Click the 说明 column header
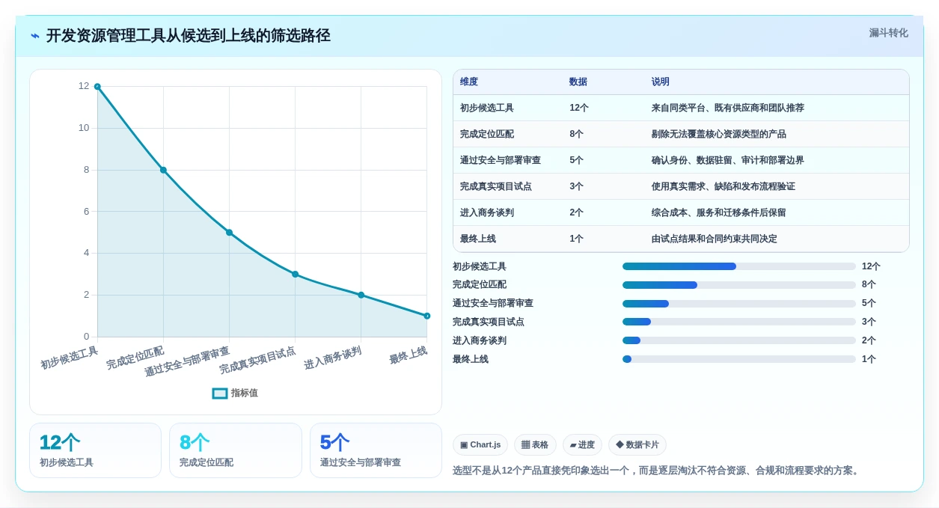 coord(661,82)
